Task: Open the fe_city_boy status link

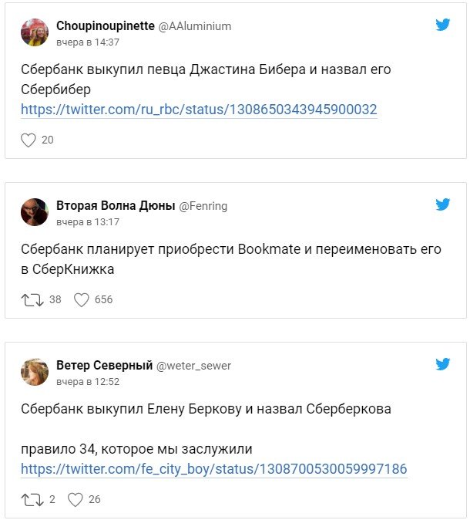Action: pyautogui.click(x=213, y=469)
